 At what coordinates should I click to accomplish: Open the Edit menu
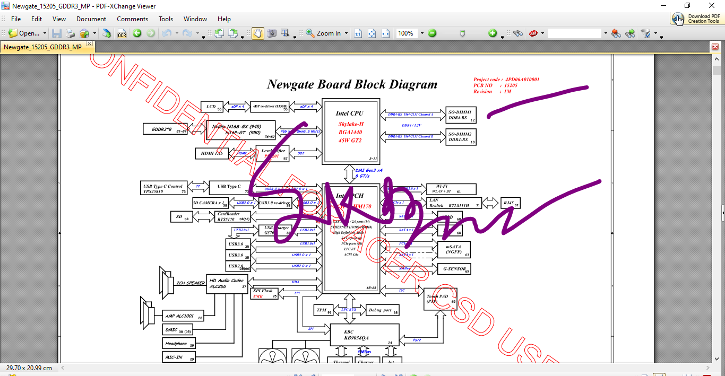[37, 19]
